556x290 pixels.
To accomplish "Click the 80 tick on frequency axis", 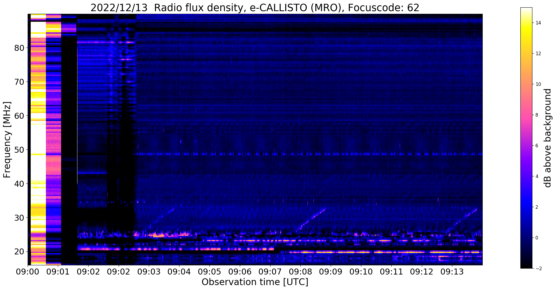I will [x=19, y=48].
